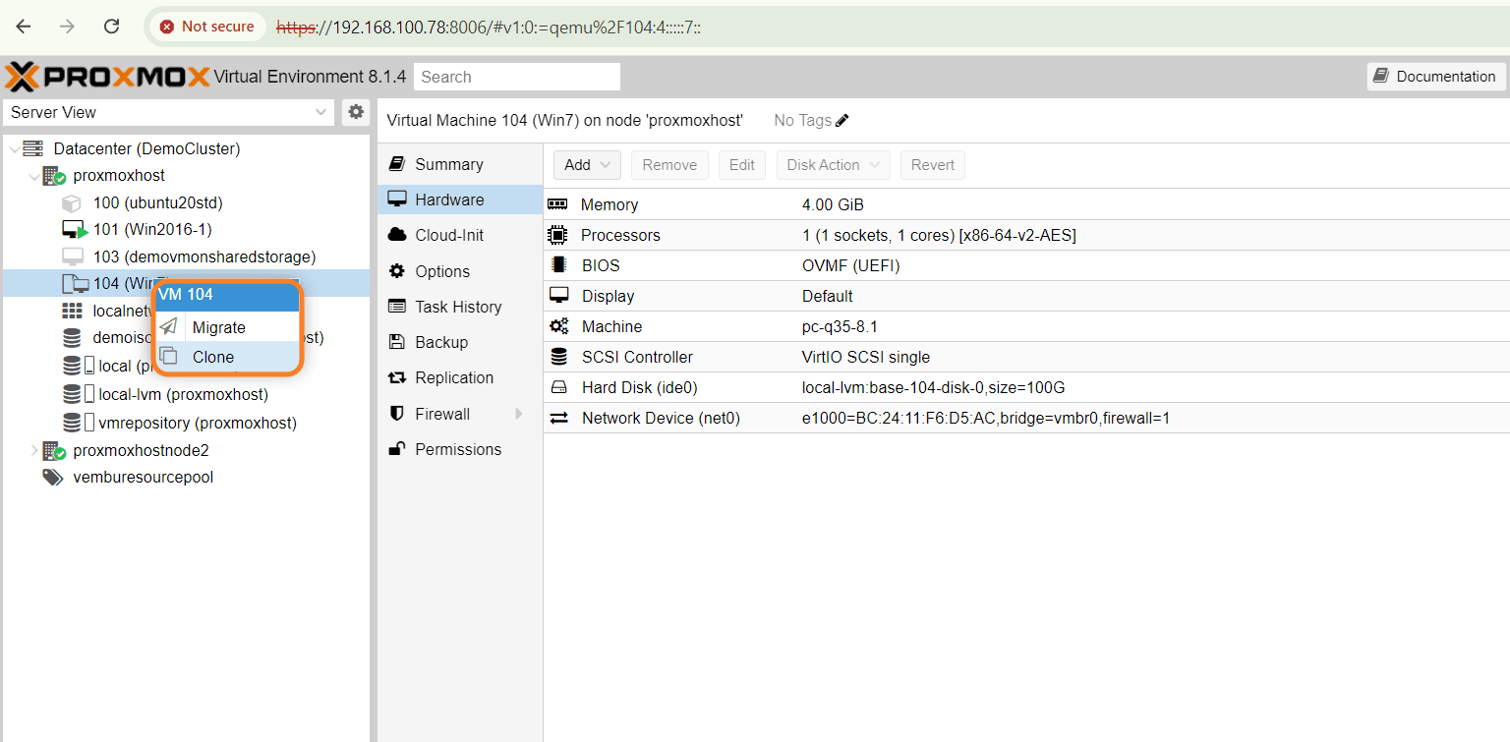The height and width of the screenshot is (742, 1510).
Task: Reload the page with refresh icon
Action: 112,27
